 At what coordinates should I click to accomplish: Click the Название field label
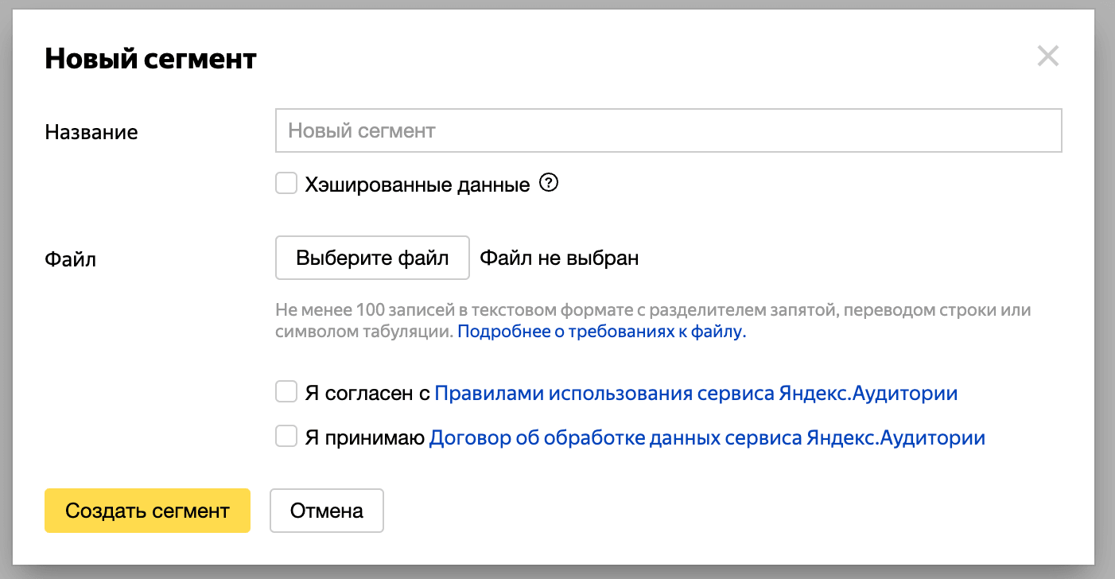tap(91, 132)
